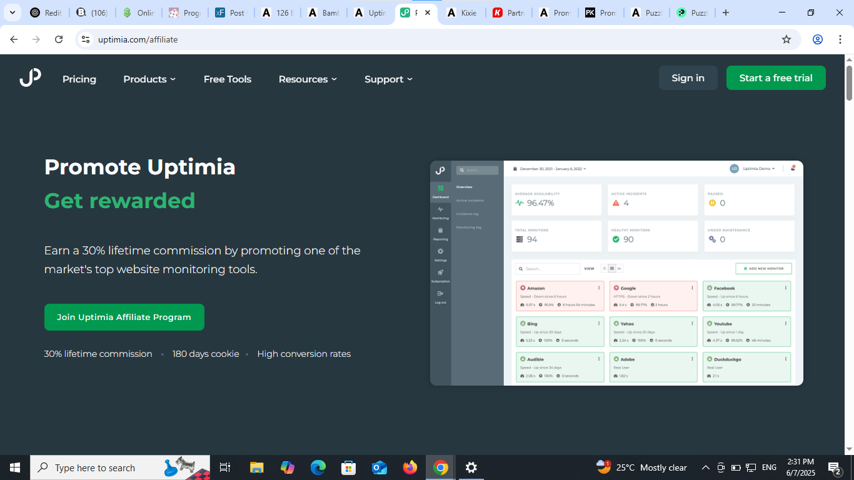Expand the Resources menu
Viewport: 854px width, 480px height.
click(x=308, y=79)
